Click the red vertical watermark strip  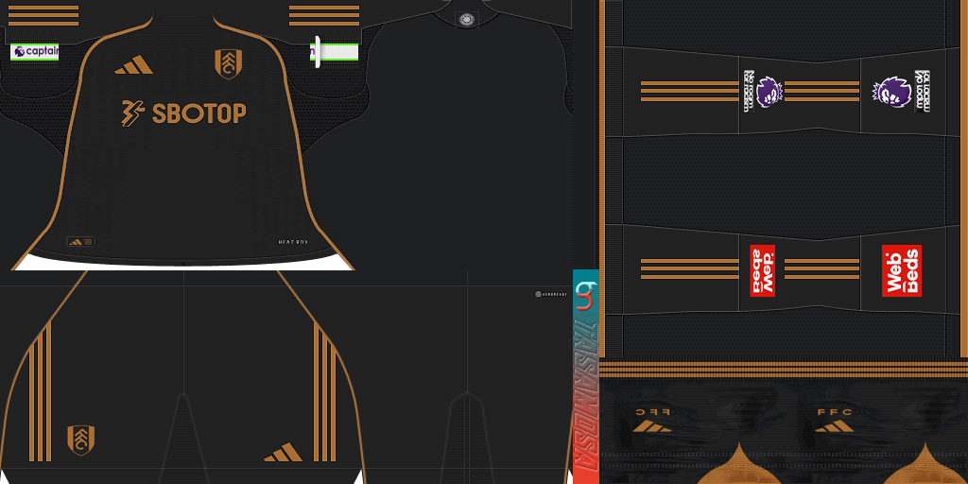pyautogui.click(x=585, y=397)
